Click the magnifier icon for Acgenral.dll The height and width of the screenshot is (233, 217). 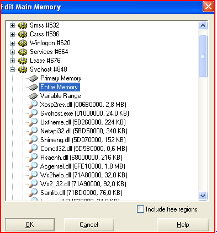click(x=33, y=166)
